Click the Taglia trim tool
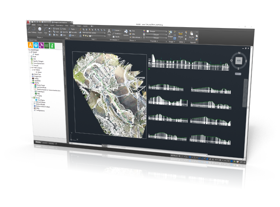This screenshot has height=207, width=280. [72, 29]
